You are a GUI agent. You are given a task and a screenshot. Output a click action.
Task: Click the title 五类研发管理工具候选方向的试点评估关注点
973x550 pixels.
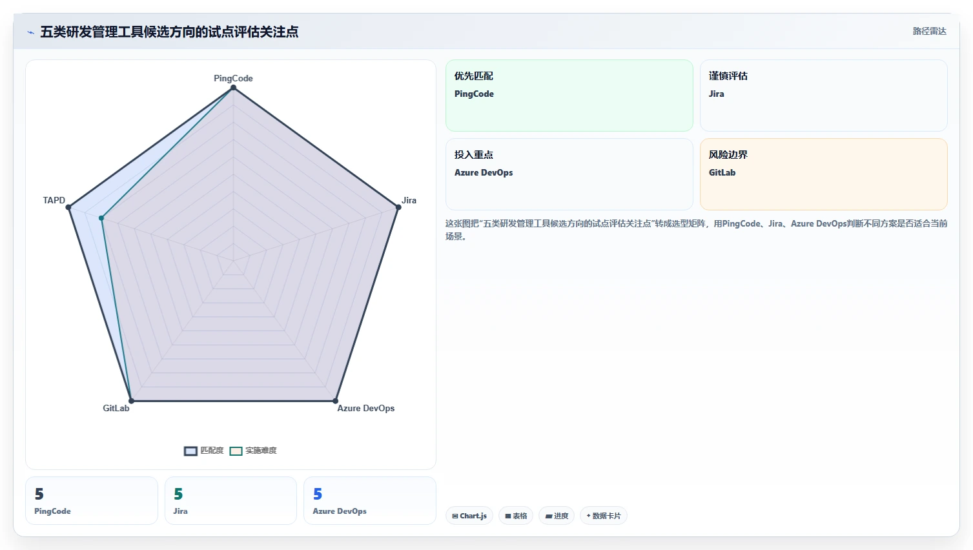coord(169,32)
